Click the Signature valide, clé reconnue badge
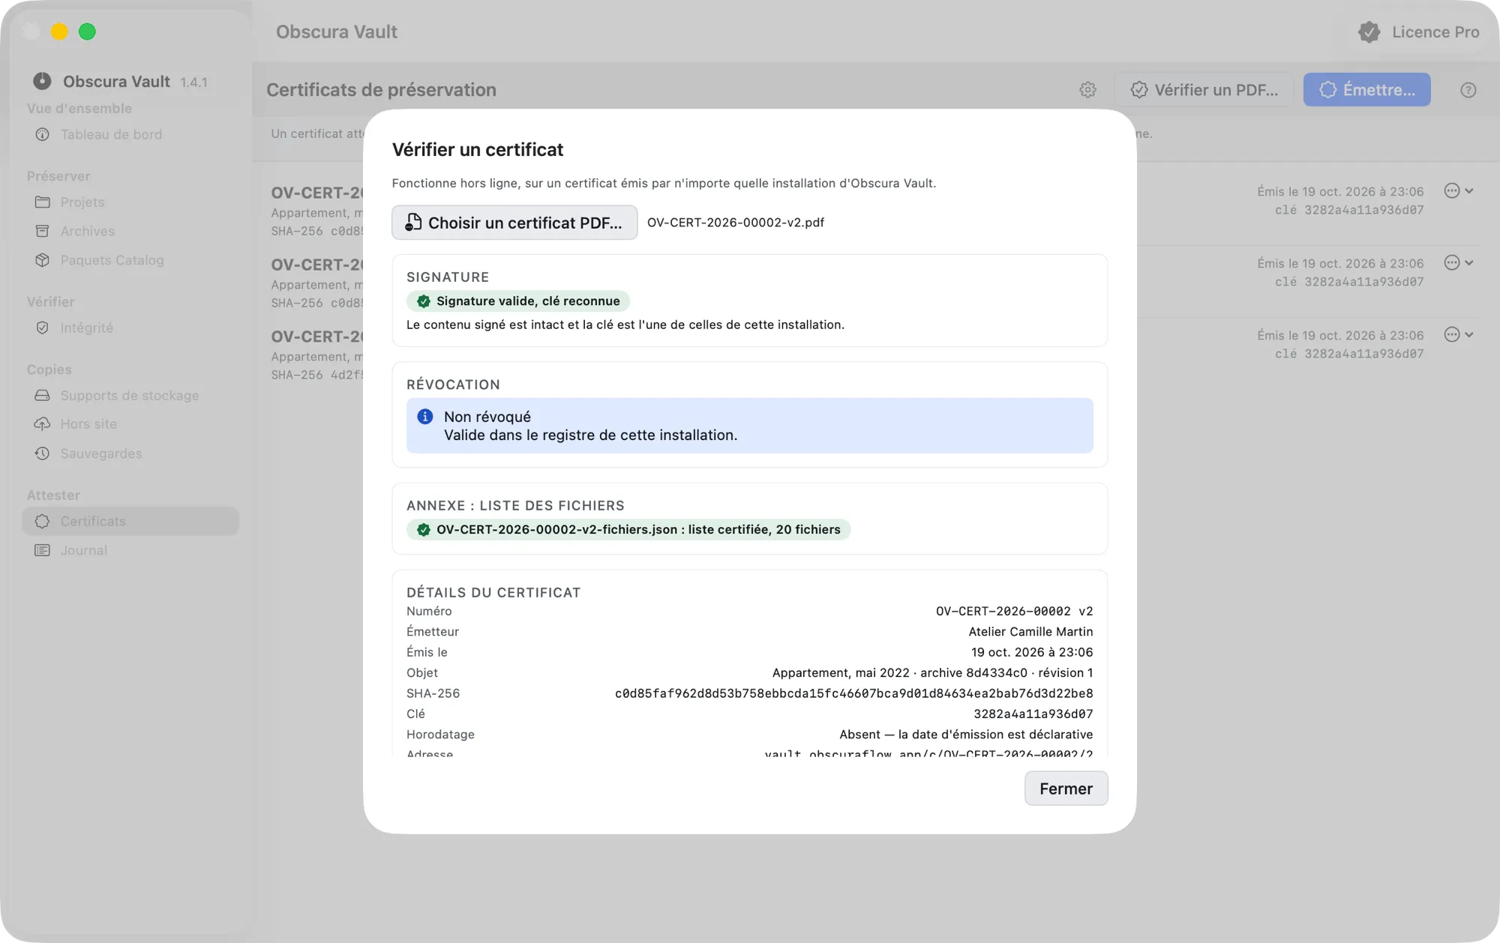The image size is (1500, 943). [518, 301]
